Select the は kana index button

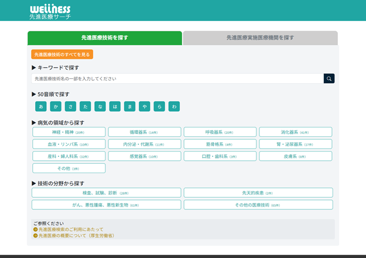pos(115,106)
